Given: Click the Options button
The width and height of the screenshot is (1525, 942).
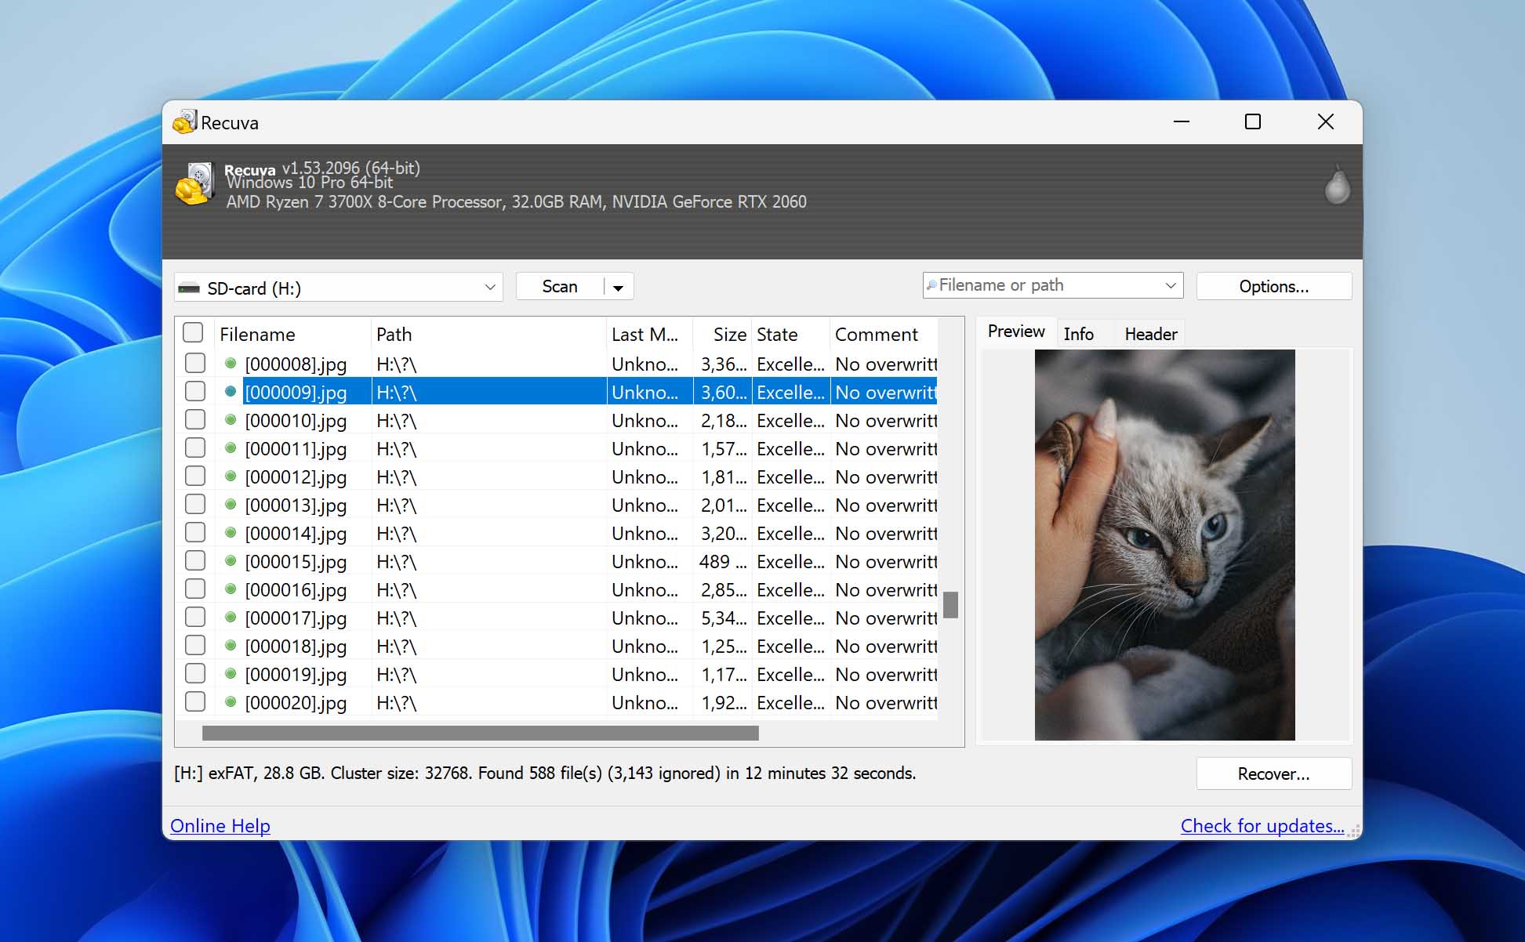Looking at the screenshot, I should (x=1274, y=286).
